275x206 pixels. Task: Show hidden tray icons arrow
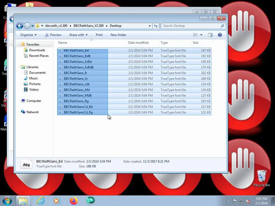[228, 201]
